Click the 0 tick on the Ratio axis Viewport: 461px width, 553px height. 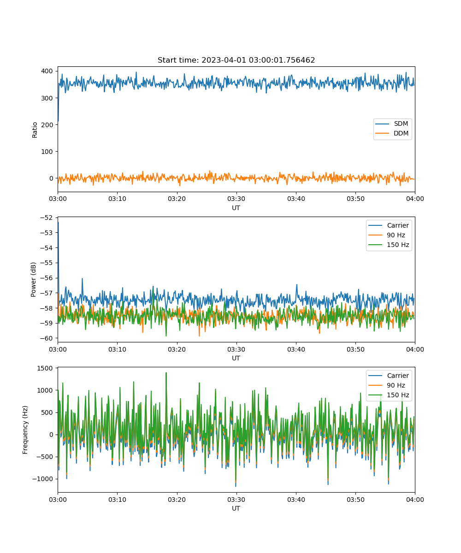coord(52,178)
